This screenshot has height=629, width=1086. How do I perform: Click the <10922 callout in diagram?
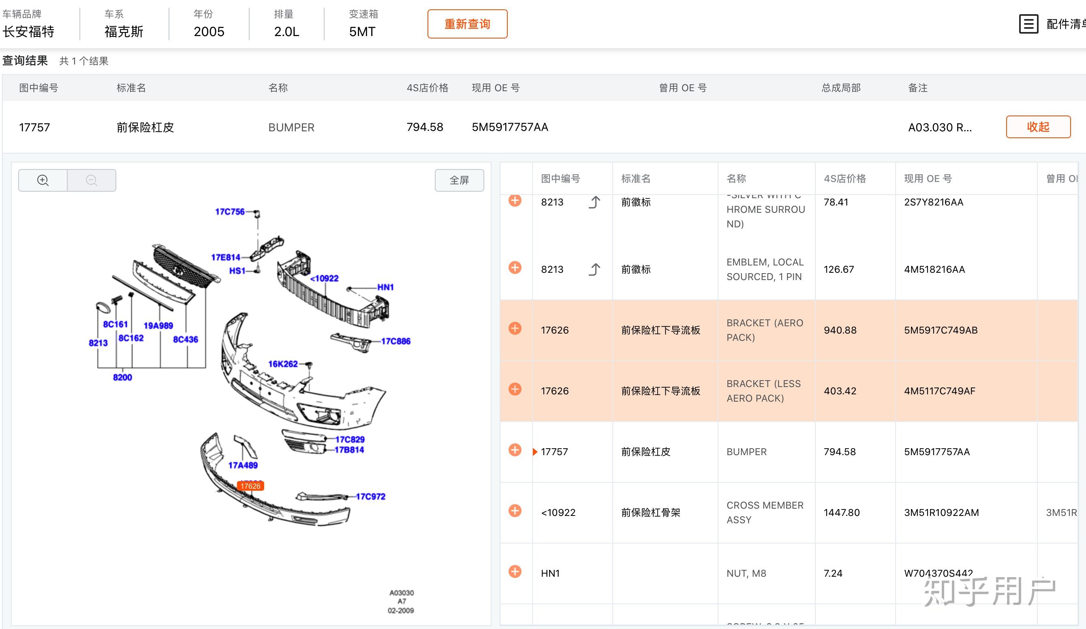tap(325, 278)
